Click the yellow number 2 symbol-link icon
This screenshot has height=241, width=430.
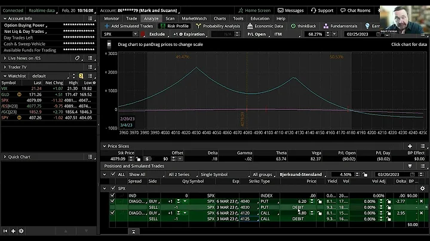point(81,76)
